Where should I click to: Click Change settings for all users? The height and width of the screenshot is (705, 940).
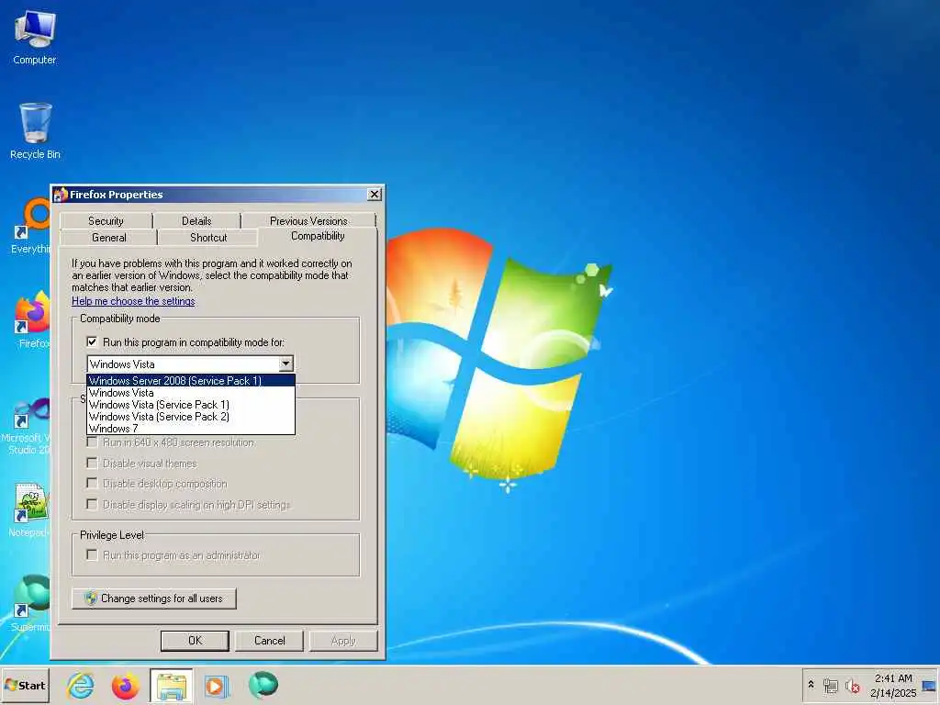154,599
